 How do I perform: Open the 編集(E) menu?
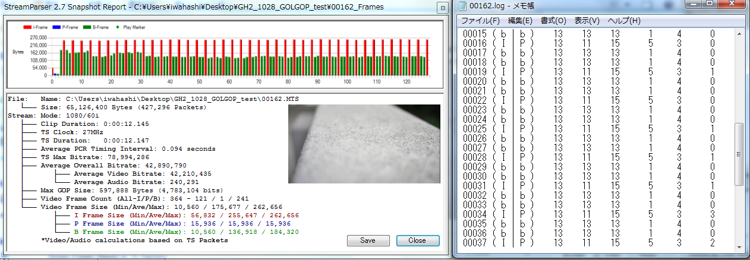tap(520, 21)
